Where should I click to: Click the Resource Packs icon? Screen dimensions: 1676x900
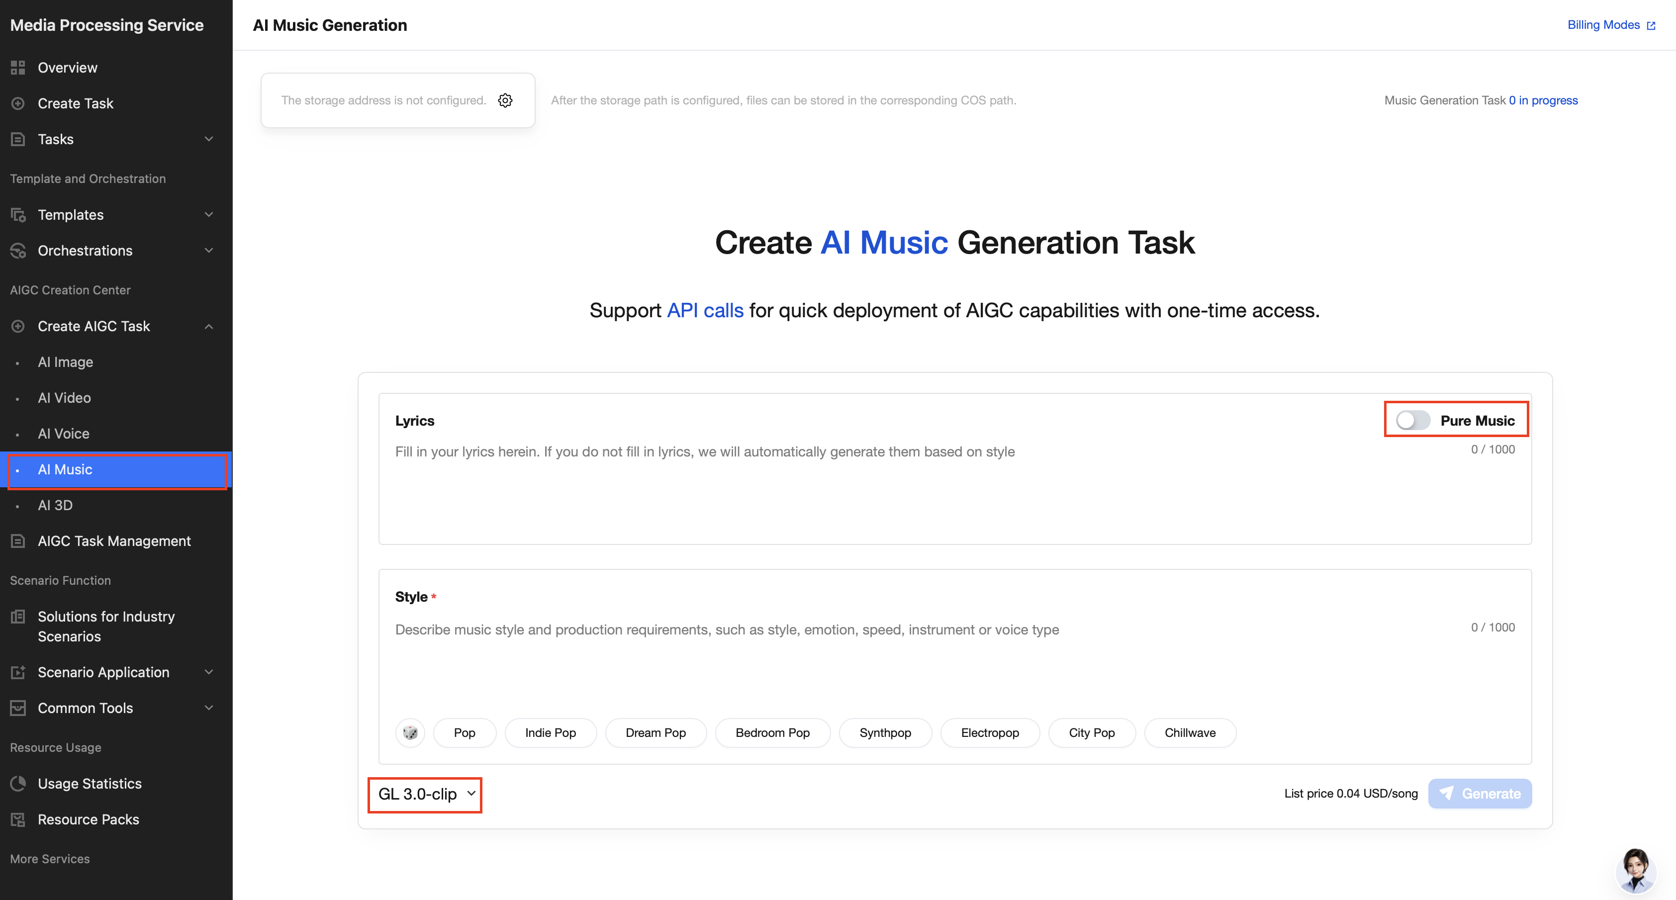click(18, 819)
